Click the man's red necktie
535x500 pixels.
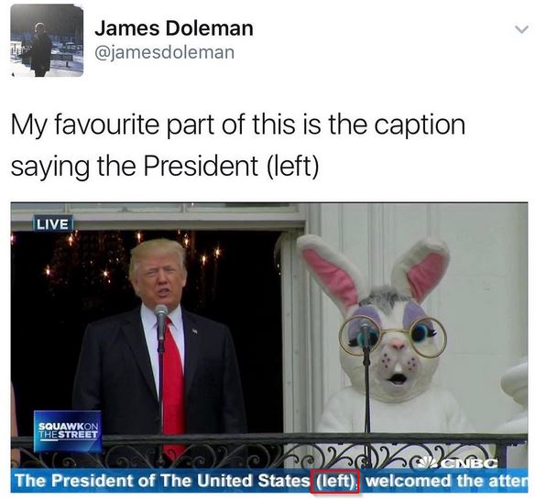(x=172, y=384)
